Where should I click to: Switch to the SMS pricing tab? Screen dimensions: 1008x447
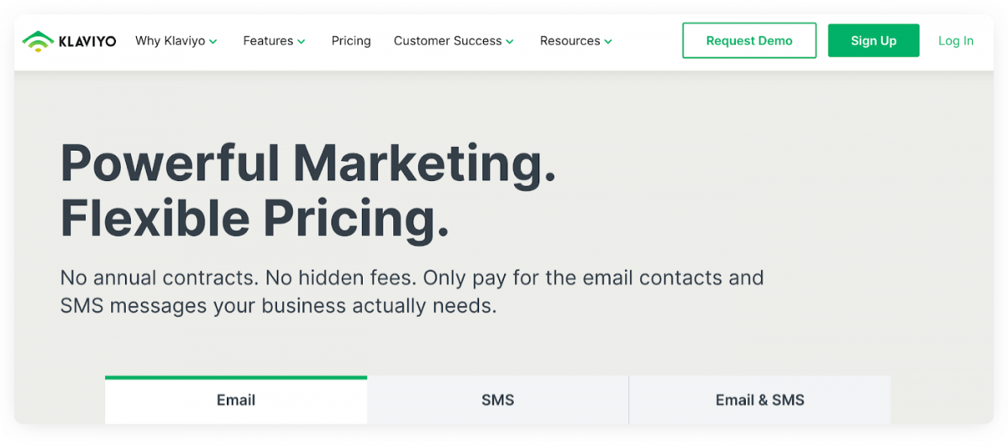[498, 400]
